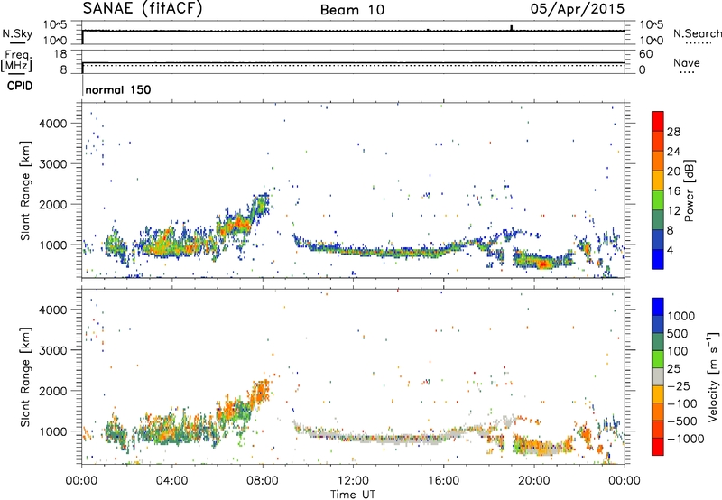Click the N.Sky legend label
The height and width of the screenshot is (500, 722).
17,33
